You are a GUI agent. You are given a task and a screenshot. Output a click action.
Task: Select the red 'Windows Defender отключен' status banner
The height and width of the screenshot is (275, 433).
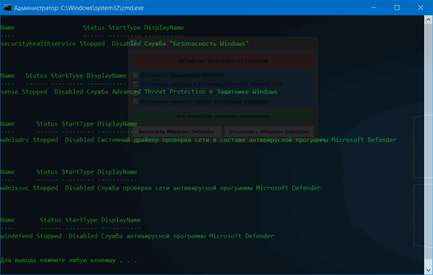click(223, 61)
